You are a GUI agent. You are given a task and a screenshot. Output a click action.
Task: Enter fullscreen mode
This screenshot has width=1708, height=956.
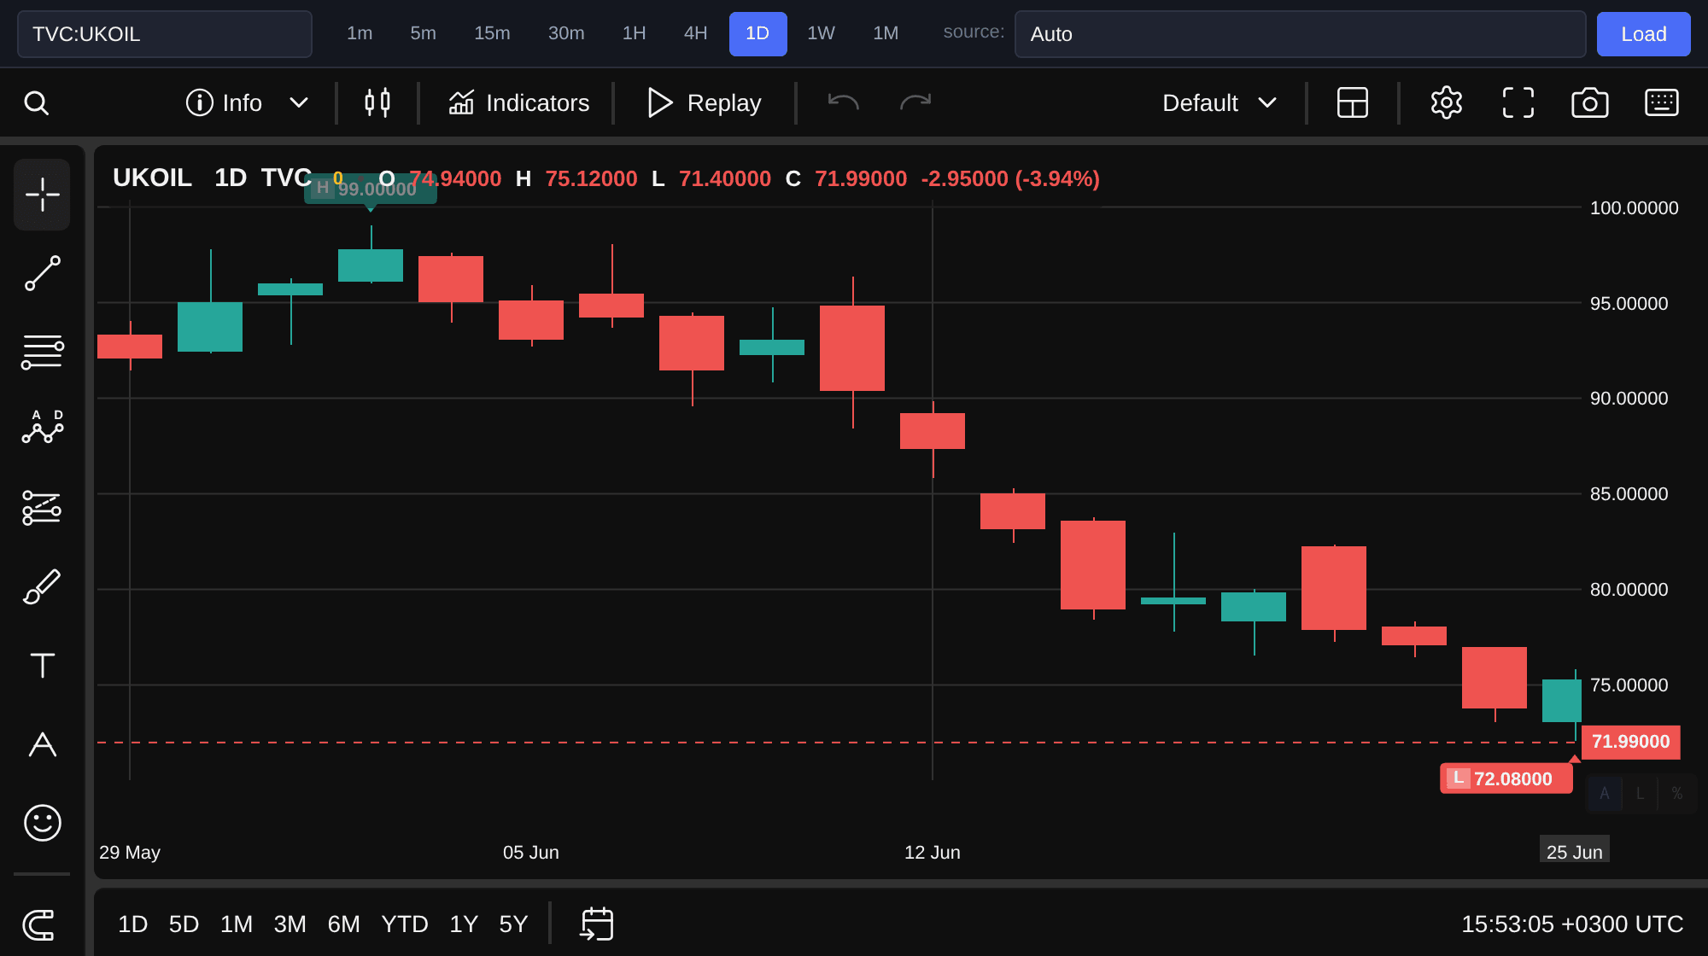click(1518, 103)
